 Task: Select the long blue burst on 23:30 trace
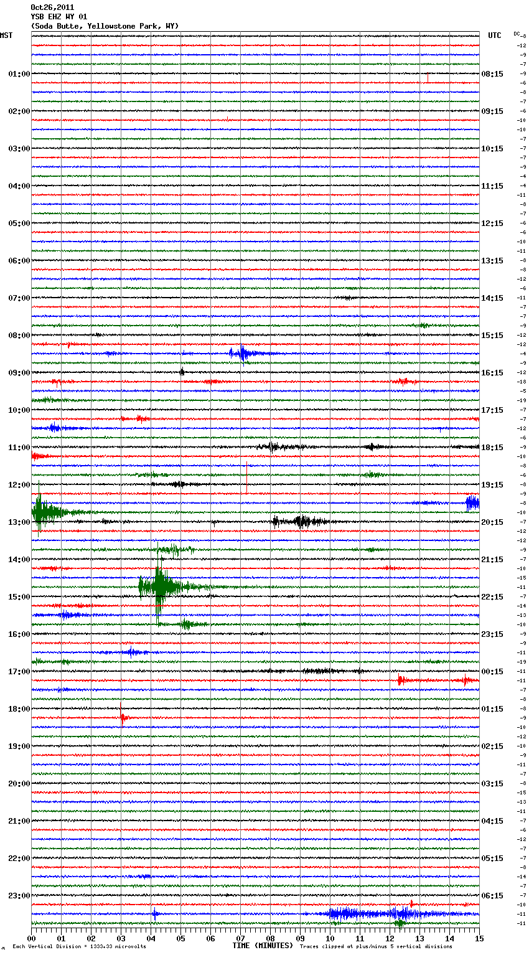[x=367, y=914]
